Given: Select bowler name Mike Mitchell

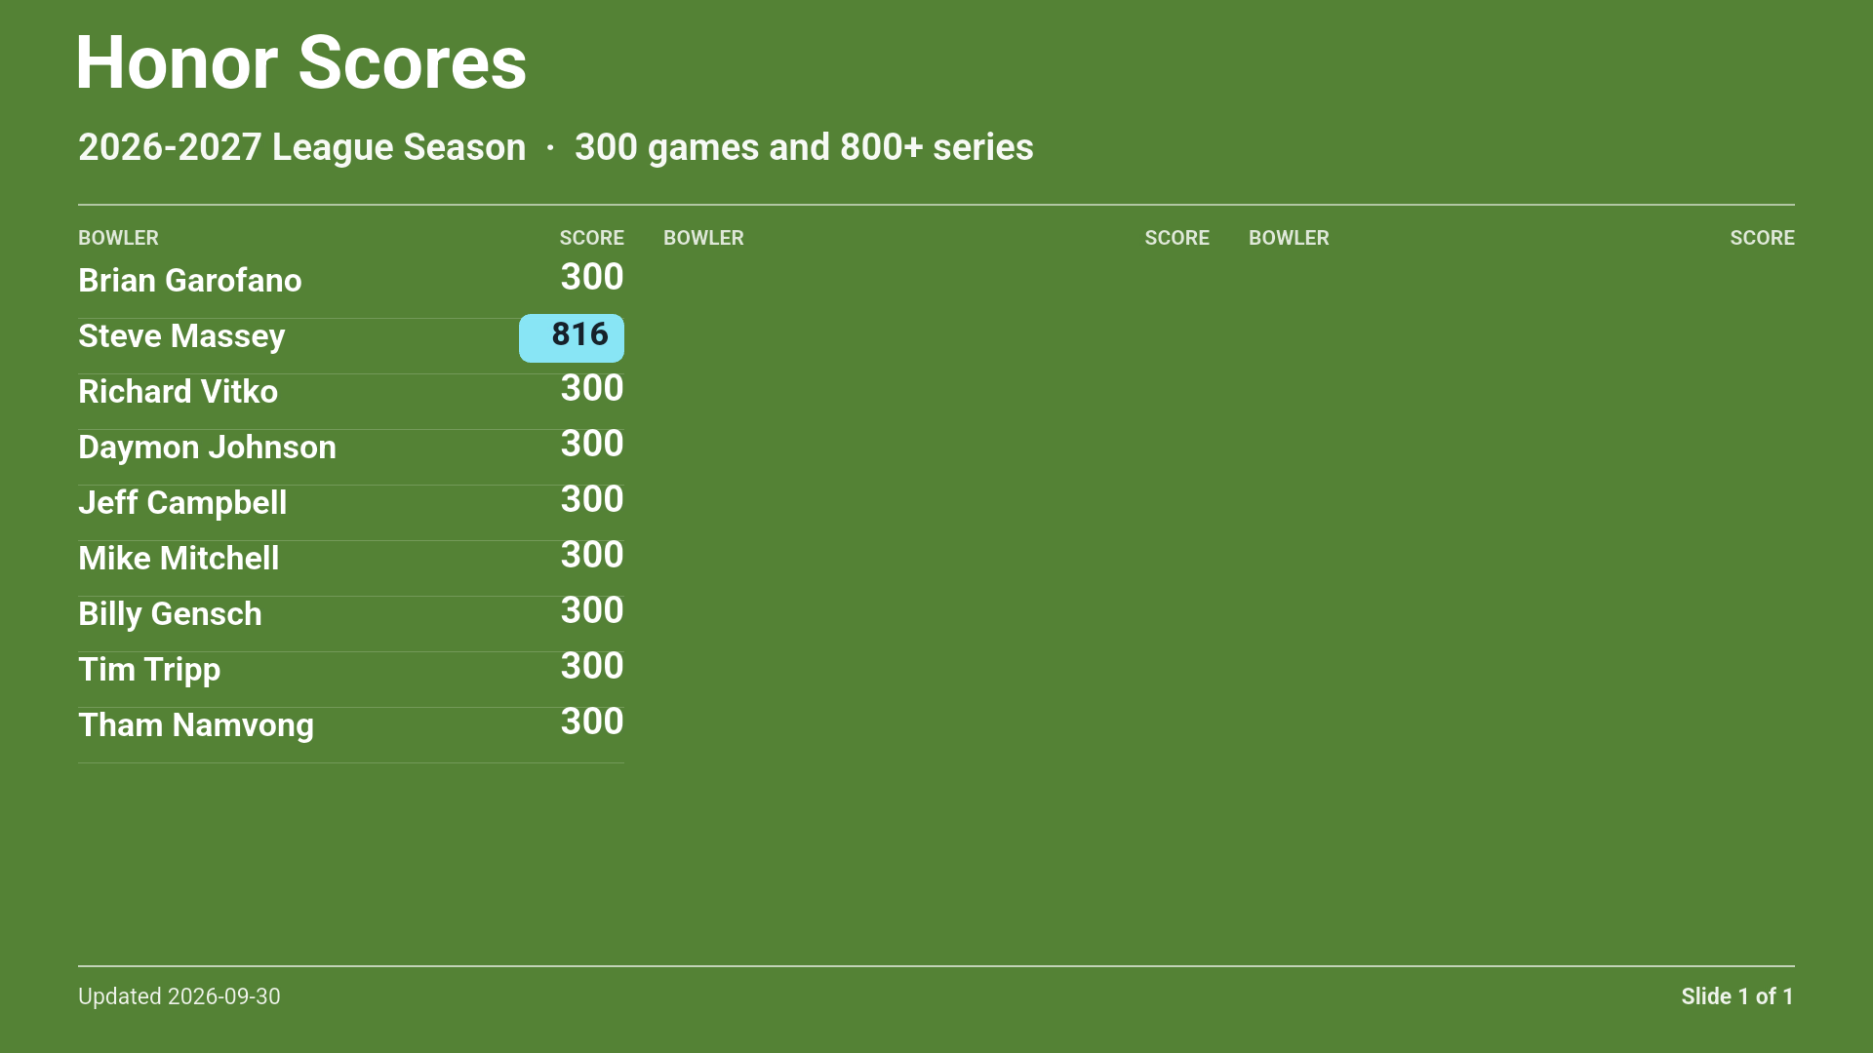Looking at the screenshot, I should tap(179, 559).
